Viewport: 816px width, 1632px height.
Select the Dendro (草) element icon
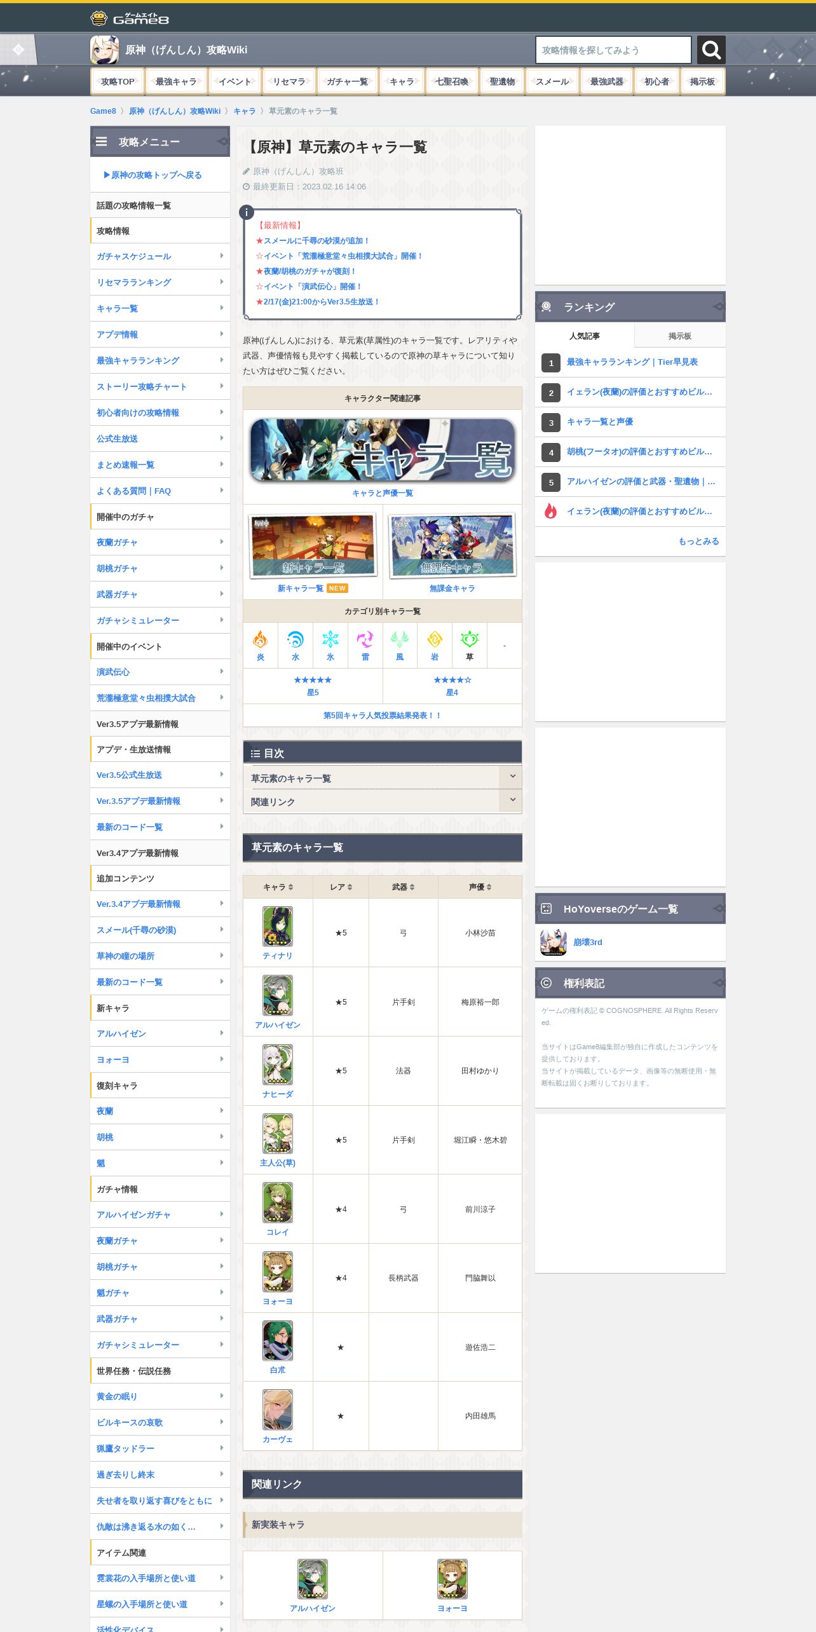tap(470, 639)
